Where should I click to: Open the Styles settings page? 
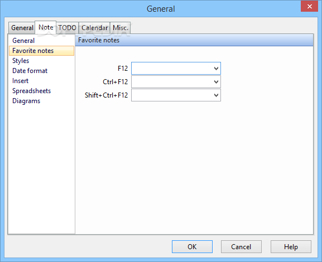point(41,61)
